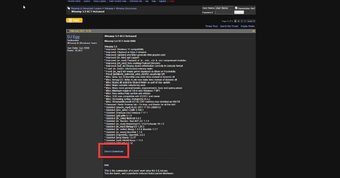Open DJ Egg's user profile
This screenshot has width=340, height=178.
tap(73, 37)
